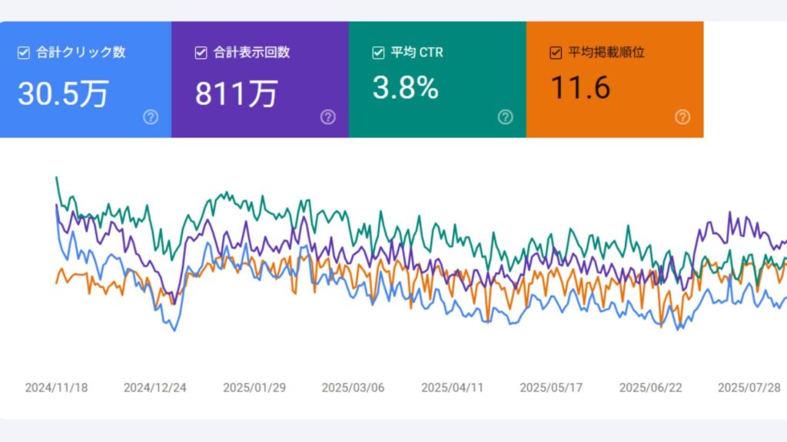Open the help info for 平均 CTR

[506, 118]
